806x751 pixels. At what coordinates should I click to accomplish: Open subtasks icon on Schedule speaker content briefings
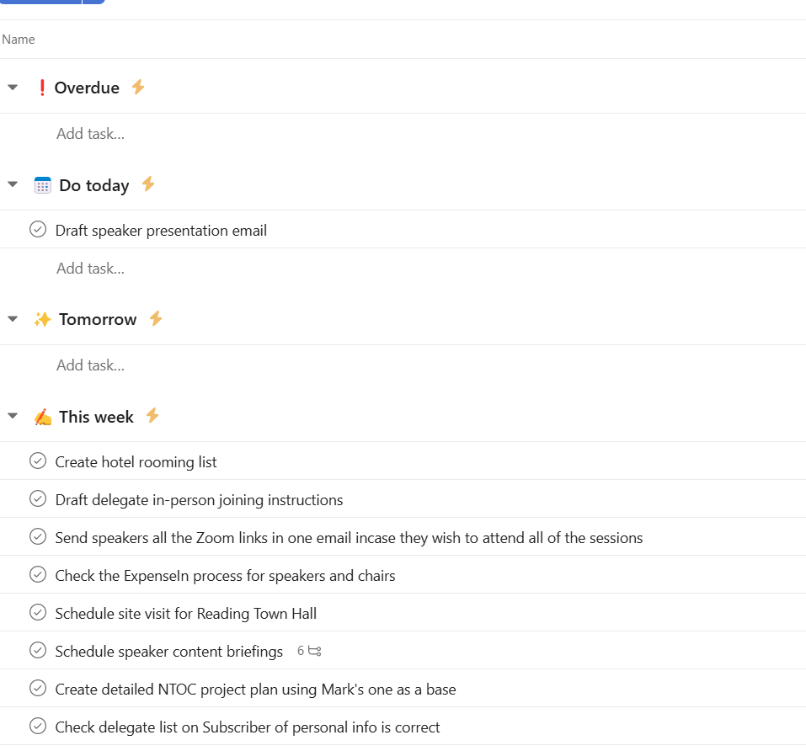click(x=315, y=651)
